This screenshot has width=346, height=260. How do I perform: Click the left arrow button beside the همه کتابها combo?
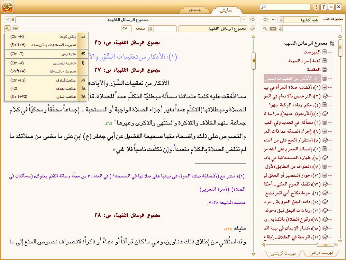(266, 20)
